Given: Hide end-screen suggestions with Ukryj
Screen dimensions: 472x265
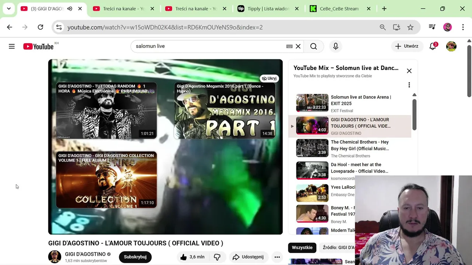Looking at the screenshot, I should [x=269, y=78].
